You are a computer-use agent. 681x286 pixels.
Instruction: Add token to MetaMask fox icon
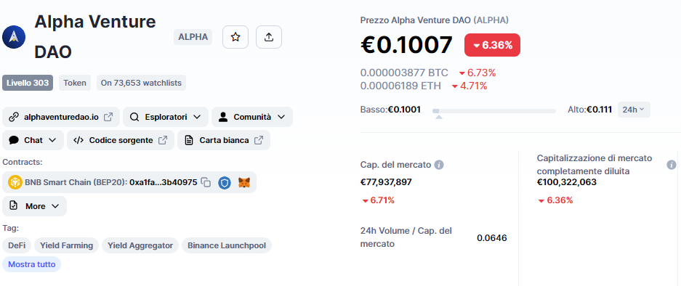(x=244, y=182)
